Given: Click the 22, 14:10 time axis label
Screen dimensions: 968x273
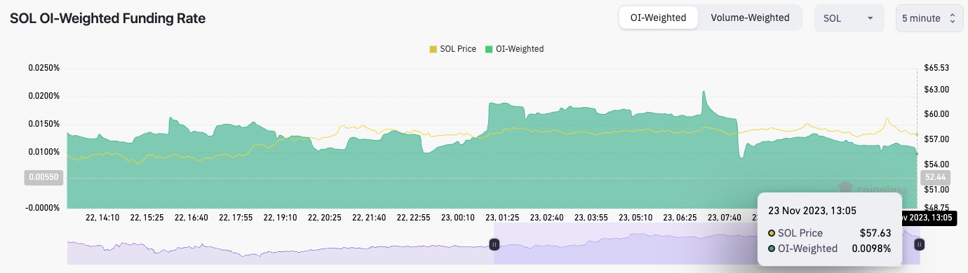Looking at the screenshot, I should [102, 218].
